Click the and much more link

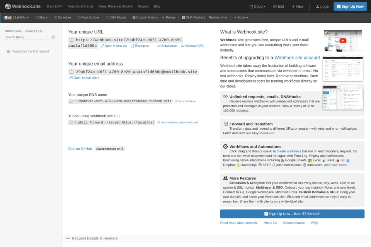(x=335, y=165)
